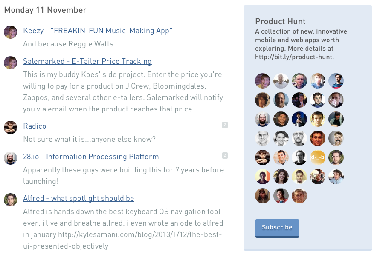Open the Salemarked E-Tailer Price Tracking link
The width and height of the screenshot is (377, 263).
pos(87,61)
